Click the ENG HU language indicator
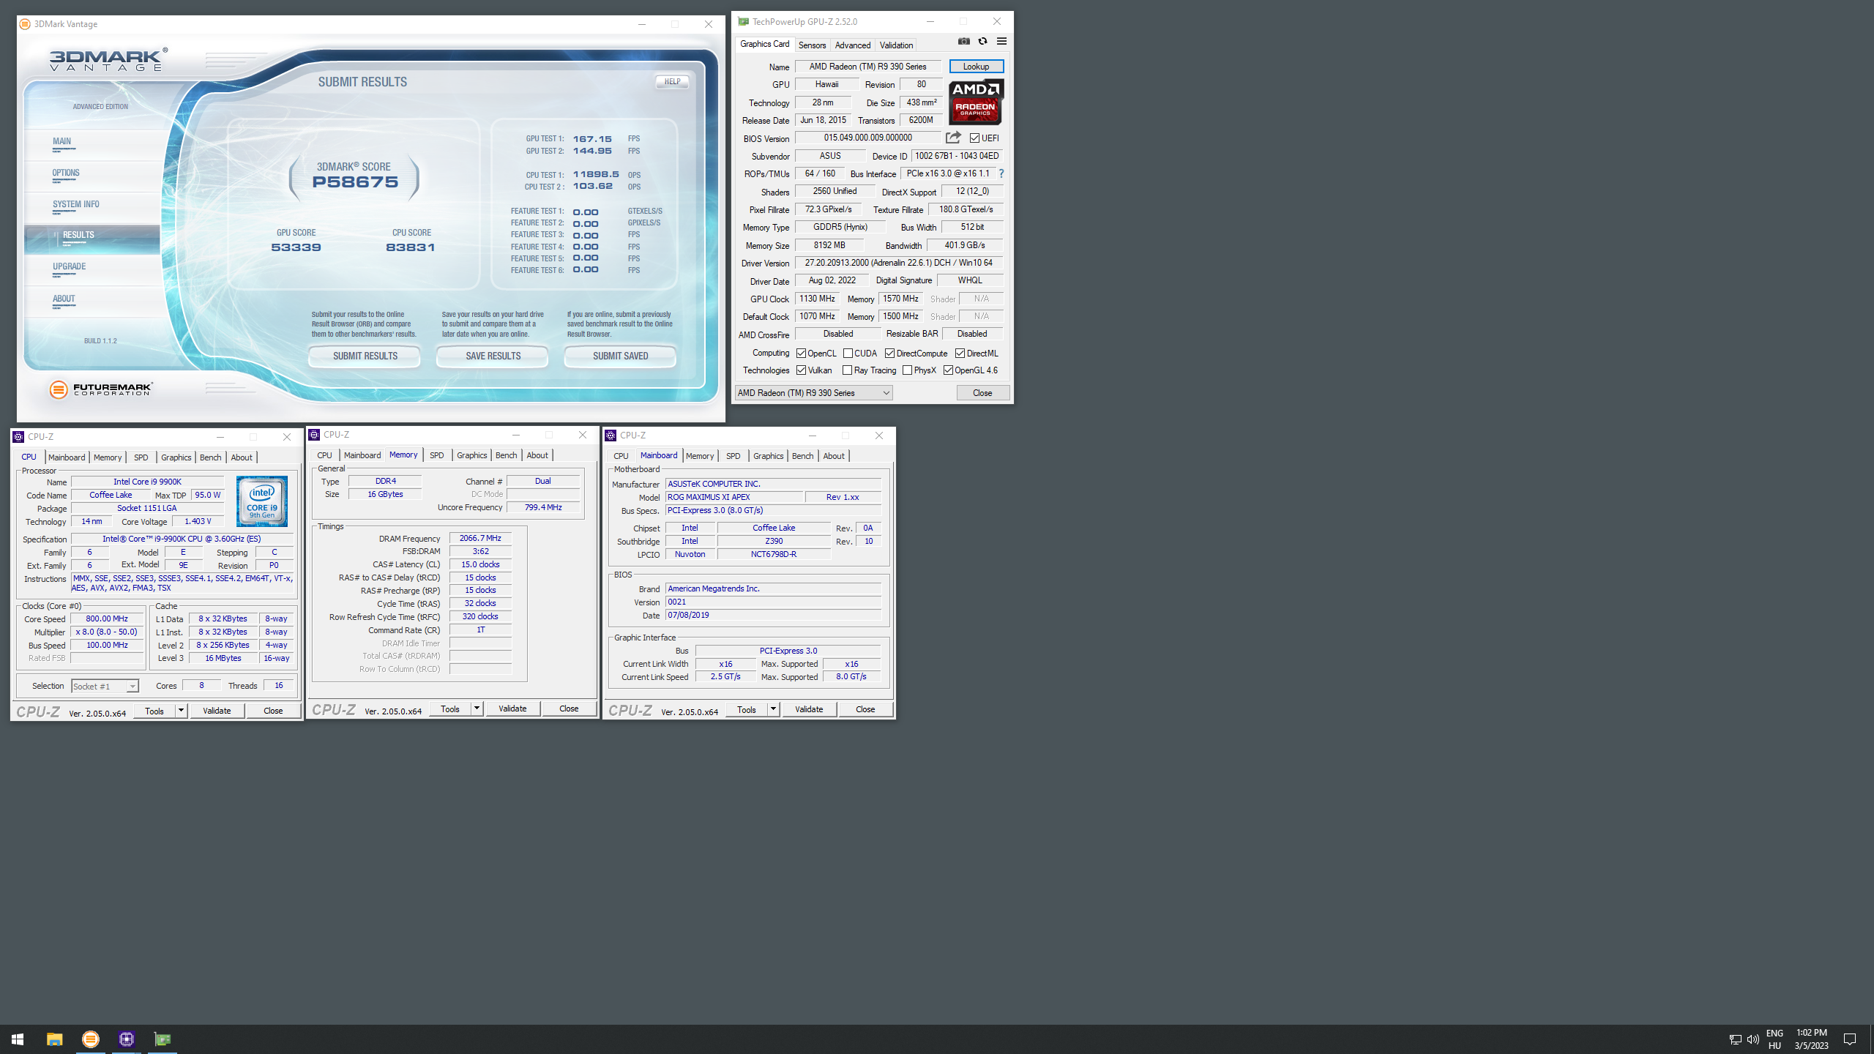This screenshot has width=1874, height=1054. coord(1774,1039)
